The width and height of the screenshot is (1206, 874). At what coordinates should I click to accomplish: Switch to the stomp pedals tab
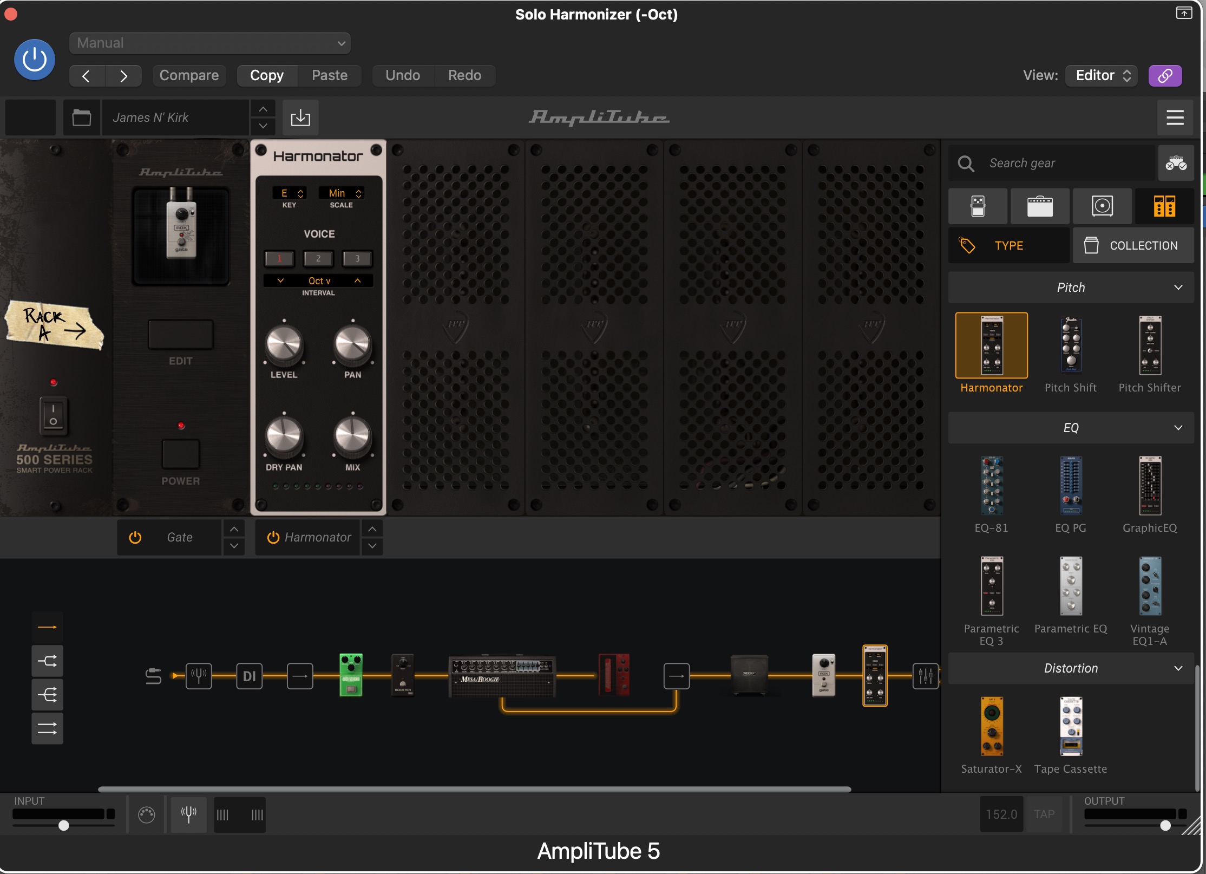(978, 206)
